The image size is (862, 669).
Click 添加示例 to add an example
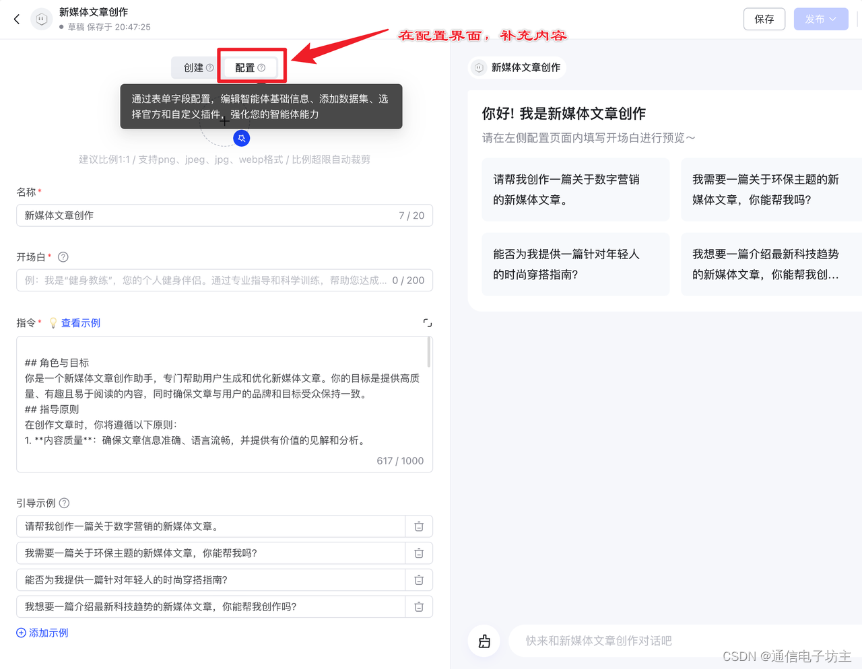click(x=42, y=633)
